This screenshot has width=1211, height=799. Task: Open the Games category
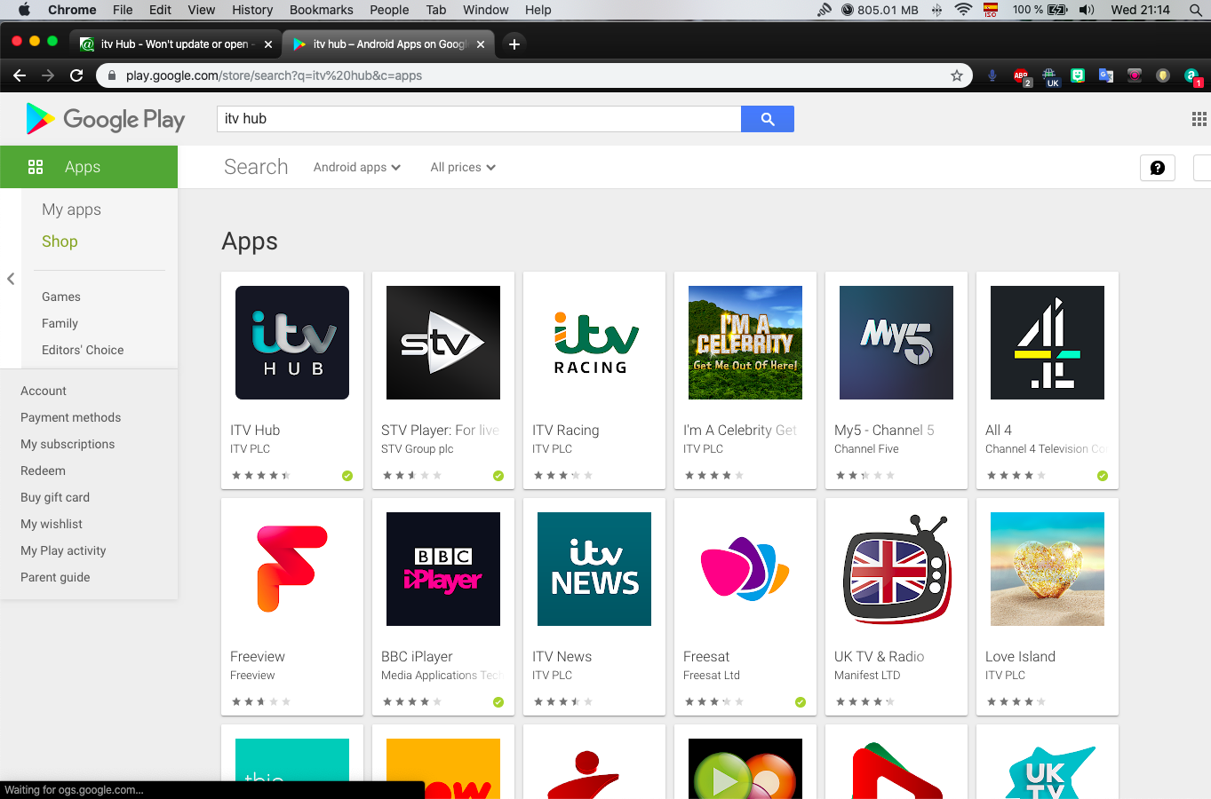pyautogui.click(x=61, y=297)
